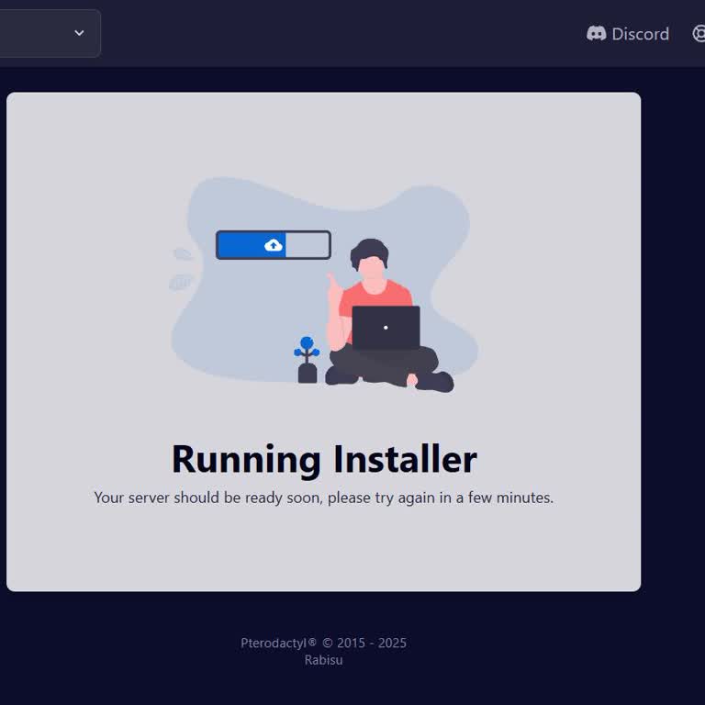This screenshot has width=705, height=705.
Task: Open the Discord text link
Action: [640, 34]
